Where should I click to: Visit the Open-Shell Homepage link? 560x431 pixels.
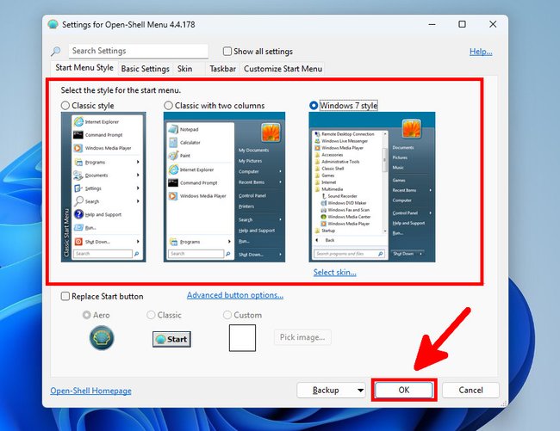[x=90, y=391]
